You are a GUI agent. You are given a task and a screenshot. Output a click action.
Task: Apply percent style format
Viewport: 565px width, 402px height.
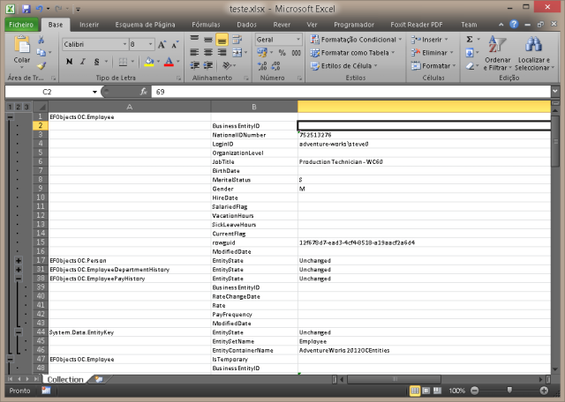click(282, 53)
